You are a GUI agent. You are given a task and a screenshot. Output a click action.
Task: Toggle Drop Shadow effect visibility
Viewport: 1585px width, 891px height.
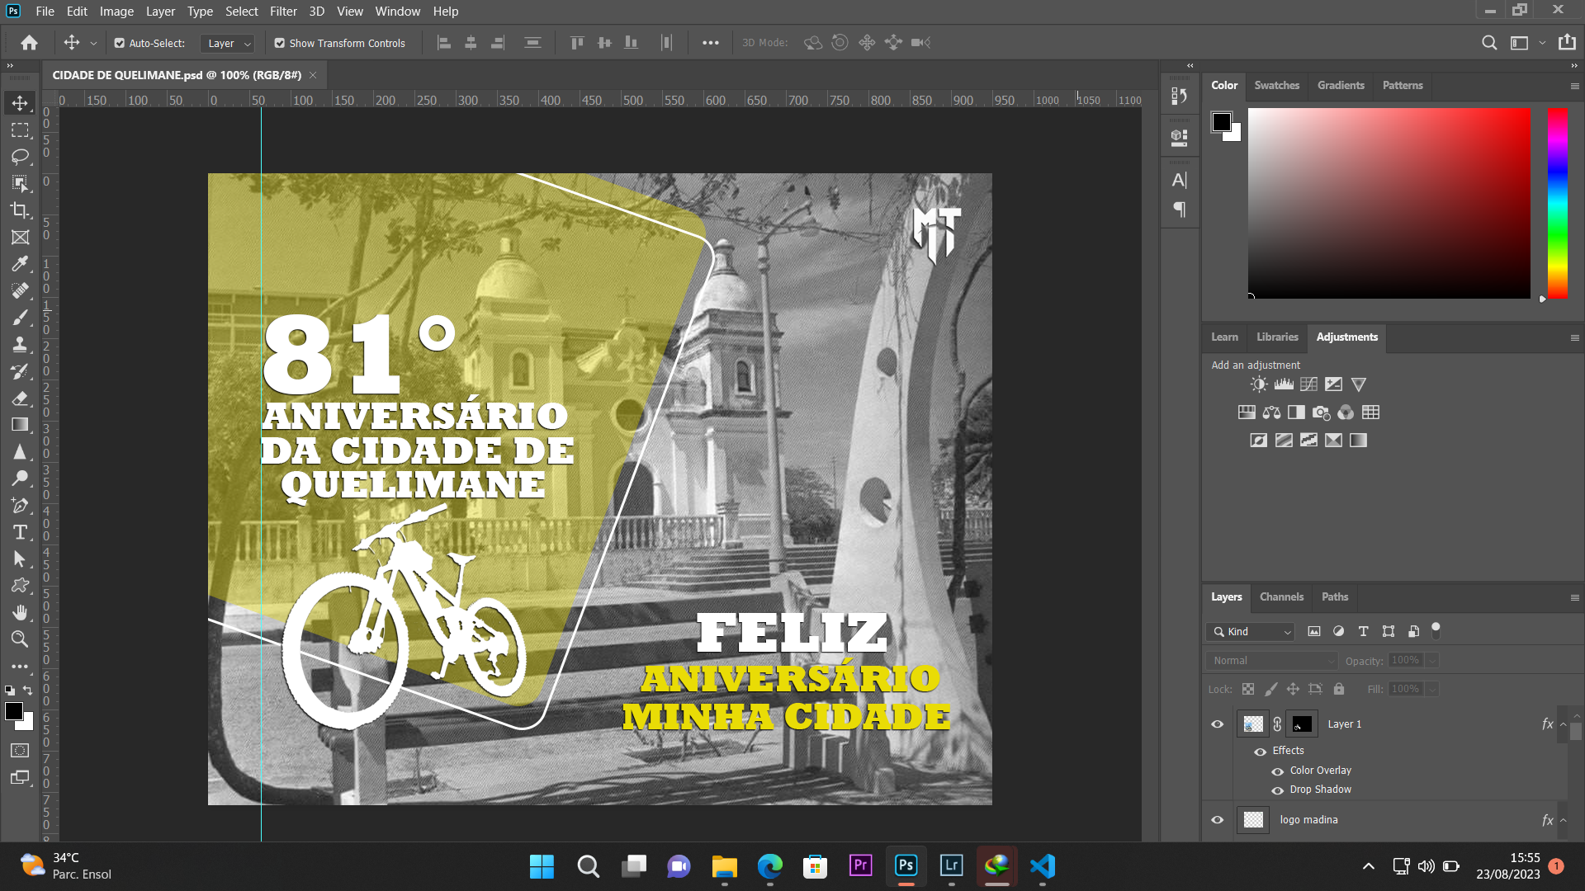(1277, 790)
